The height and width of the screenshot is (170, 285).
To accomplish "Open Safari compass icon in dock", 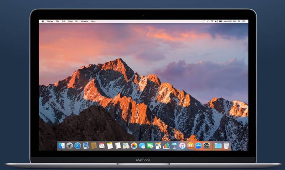I will coord(78,146).
